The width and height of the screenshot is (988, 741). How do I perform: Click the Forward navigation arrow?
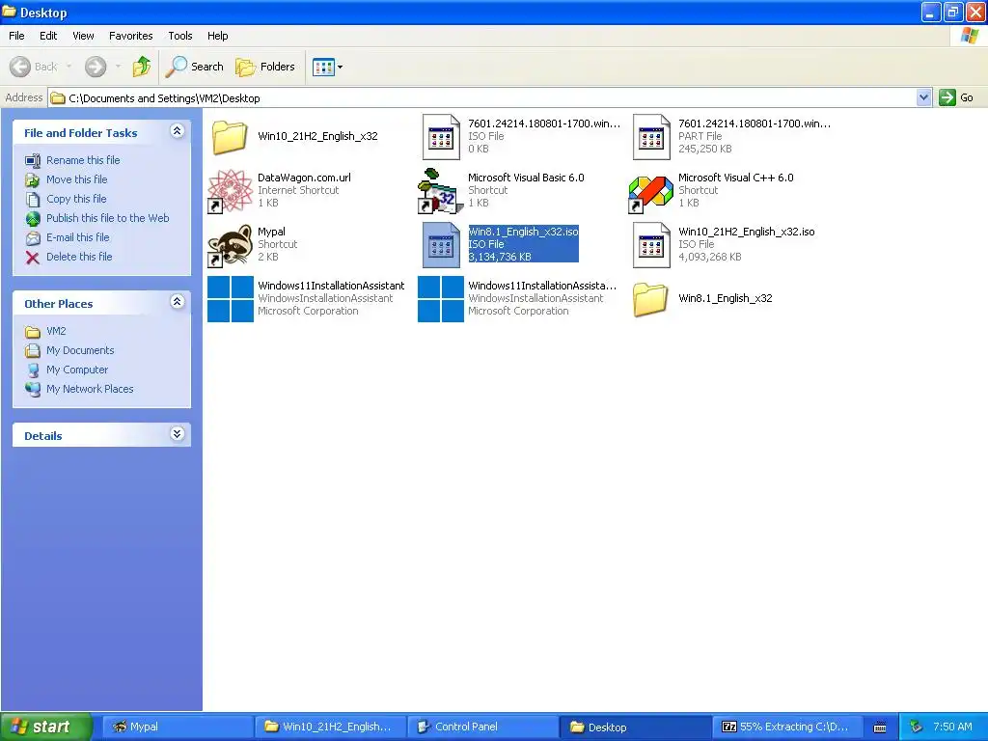coord(96,67)
